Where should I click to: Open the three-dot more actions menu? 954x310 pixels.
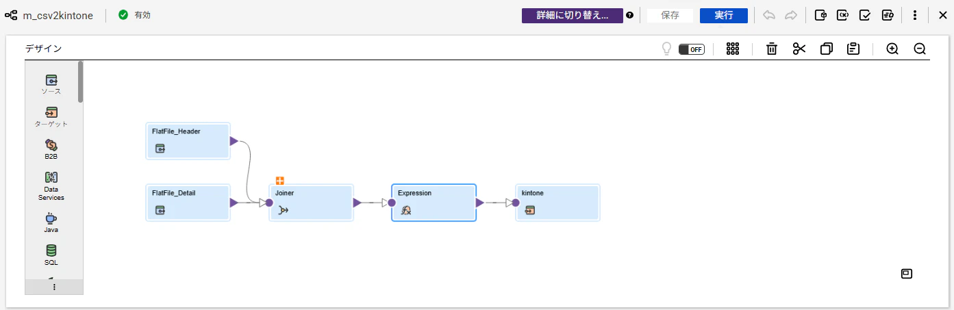click(x=915, y=15)
